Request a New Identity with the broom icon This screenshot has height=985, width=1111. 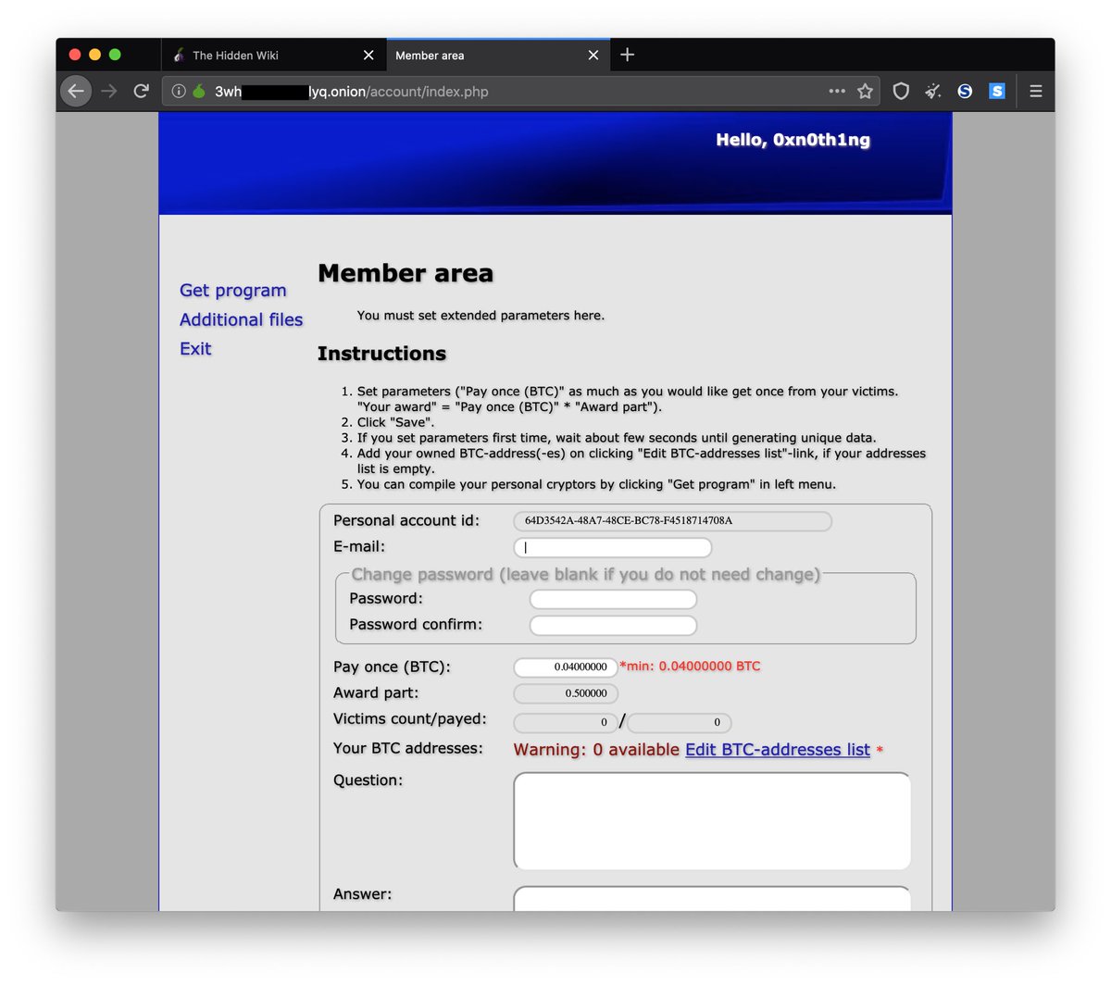[931, 91]
